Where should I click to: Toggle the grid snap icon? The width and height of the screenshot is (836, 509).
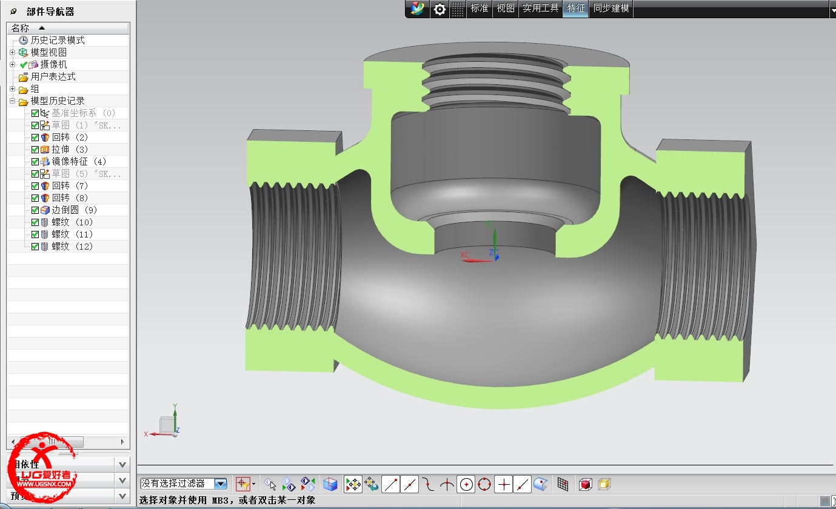click(x=563, y=484)
